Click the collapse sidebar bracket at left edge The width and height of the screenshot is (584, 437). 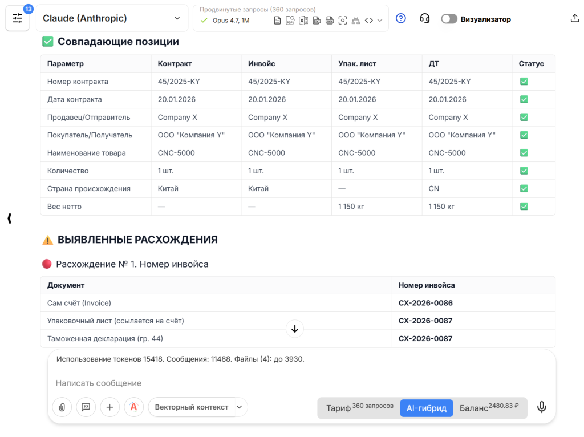tap(10, 218)
